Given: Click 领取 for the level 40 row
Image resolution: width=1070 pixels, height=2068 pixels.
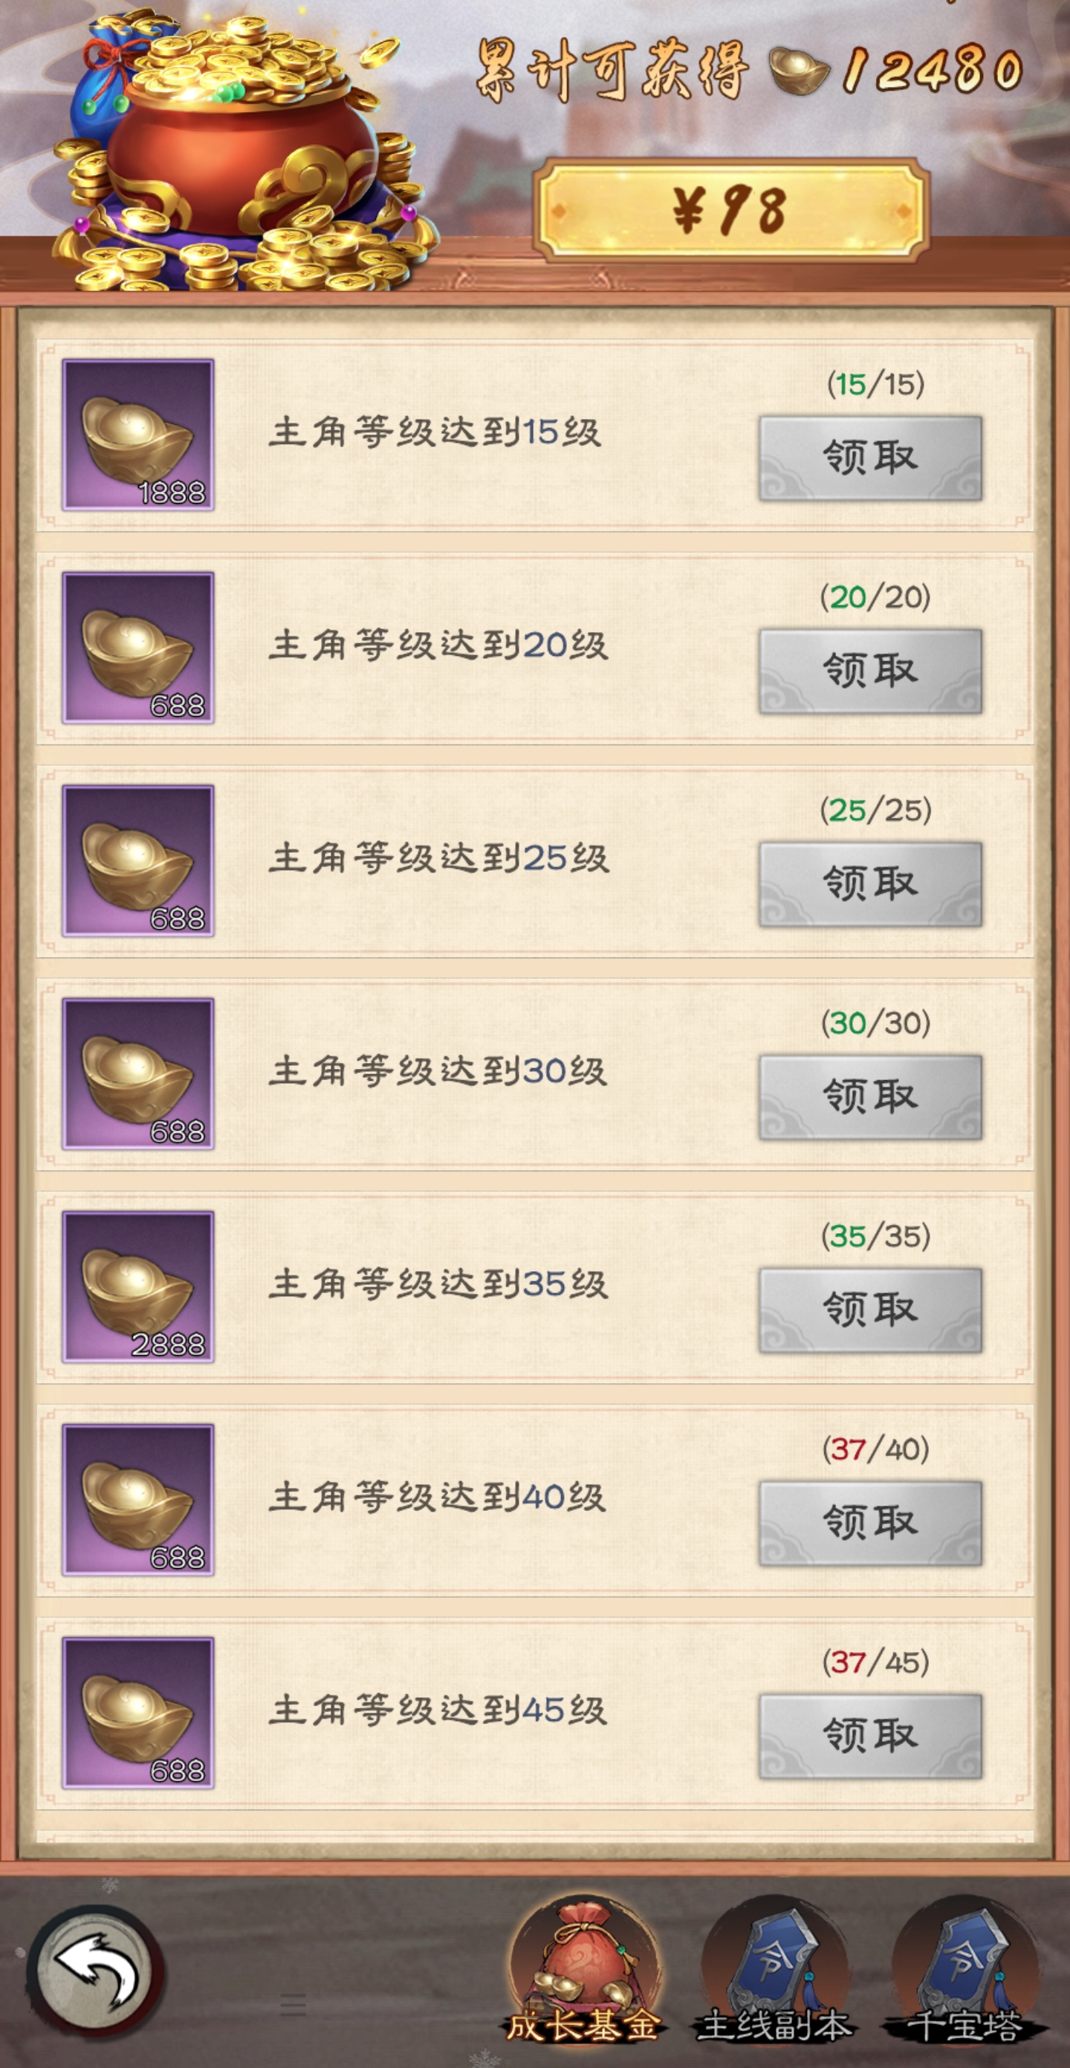Looking at the screenshot, I should (x=870, y=1523).
